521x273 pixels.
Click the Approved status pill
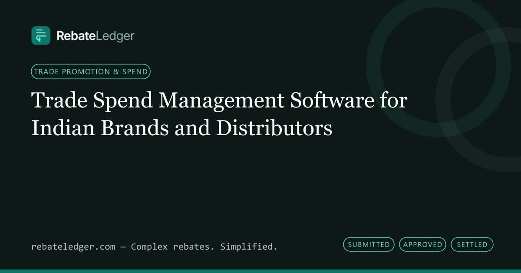423,244
